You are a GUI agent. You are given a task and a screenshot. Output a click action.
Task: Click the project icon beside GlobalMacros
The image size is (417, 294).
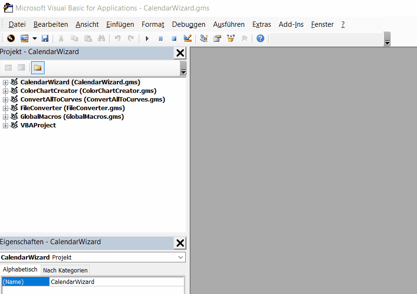tap(14, 116)
